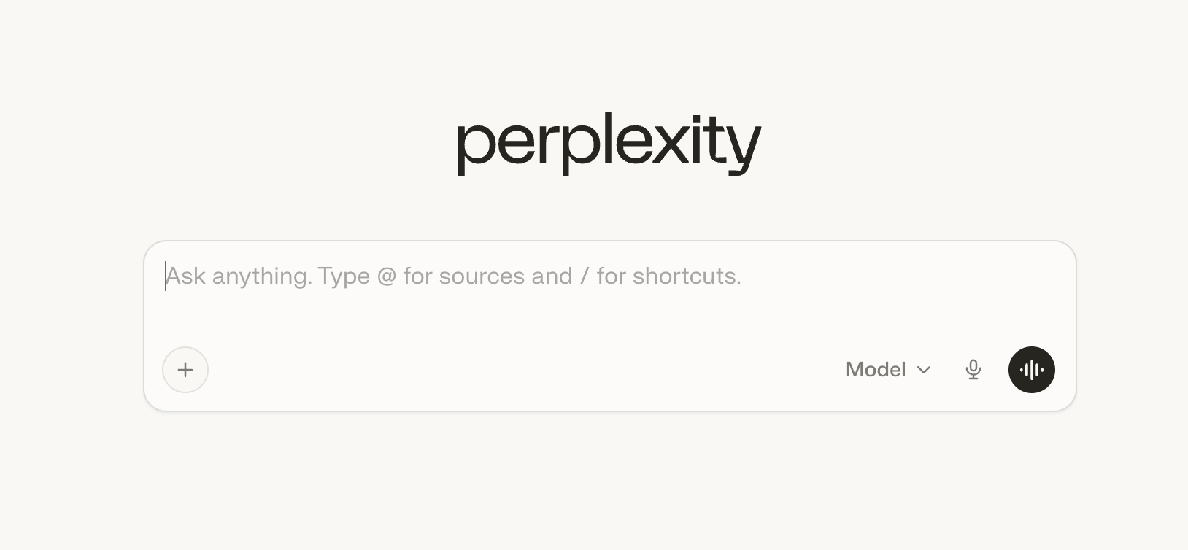The image size is (1188, 550).
Task: Click the perplexity wordmark heading
Action: coord(609,143)
